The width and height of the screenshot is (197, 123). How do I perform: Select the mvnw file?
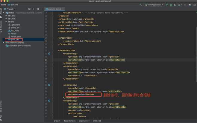(x=12, y=34)
